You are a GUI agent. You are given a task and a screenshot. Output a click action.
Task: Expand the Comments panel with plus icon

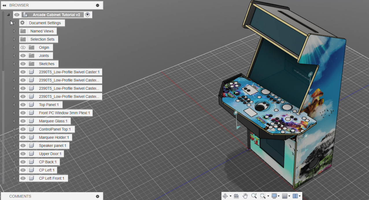[97, 196]
